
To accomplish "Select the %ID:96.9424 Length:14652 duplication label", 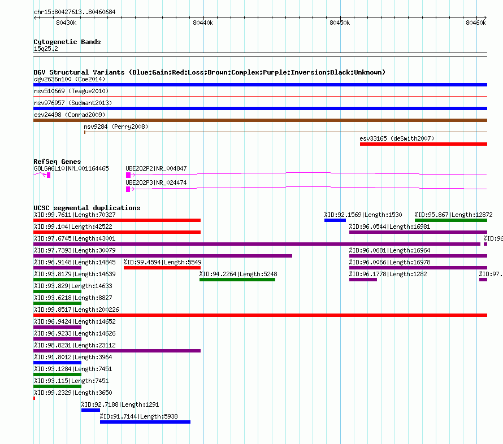I will (x=75, y=321).
